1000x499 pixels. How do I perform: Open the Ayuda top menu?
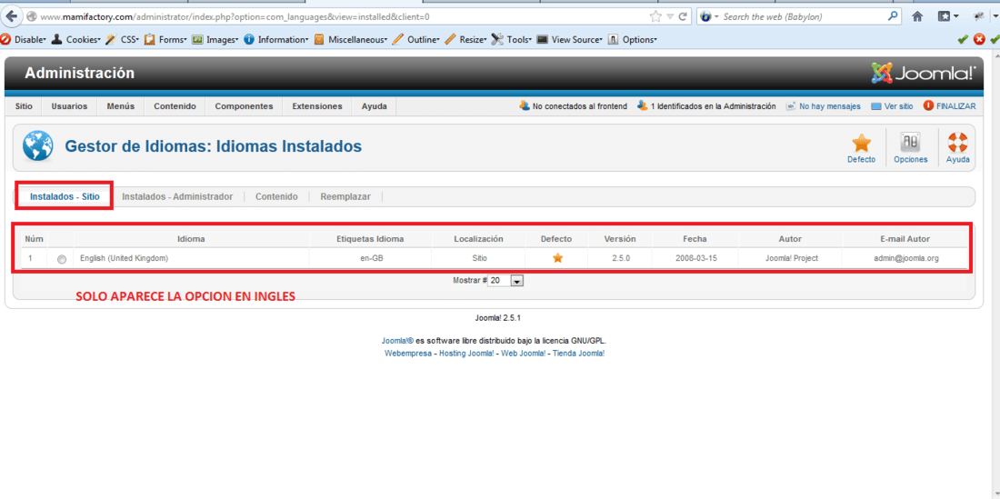click(374, 106)
